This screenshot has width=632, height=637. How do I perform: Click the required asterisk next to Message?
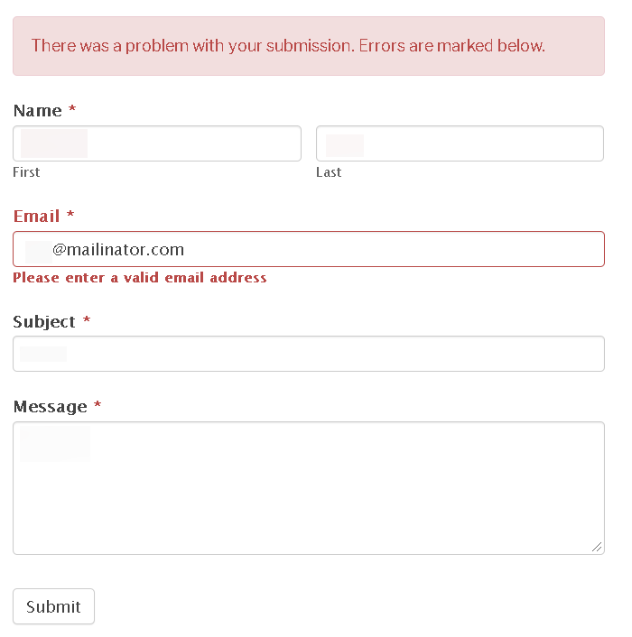tap(98, 406)
